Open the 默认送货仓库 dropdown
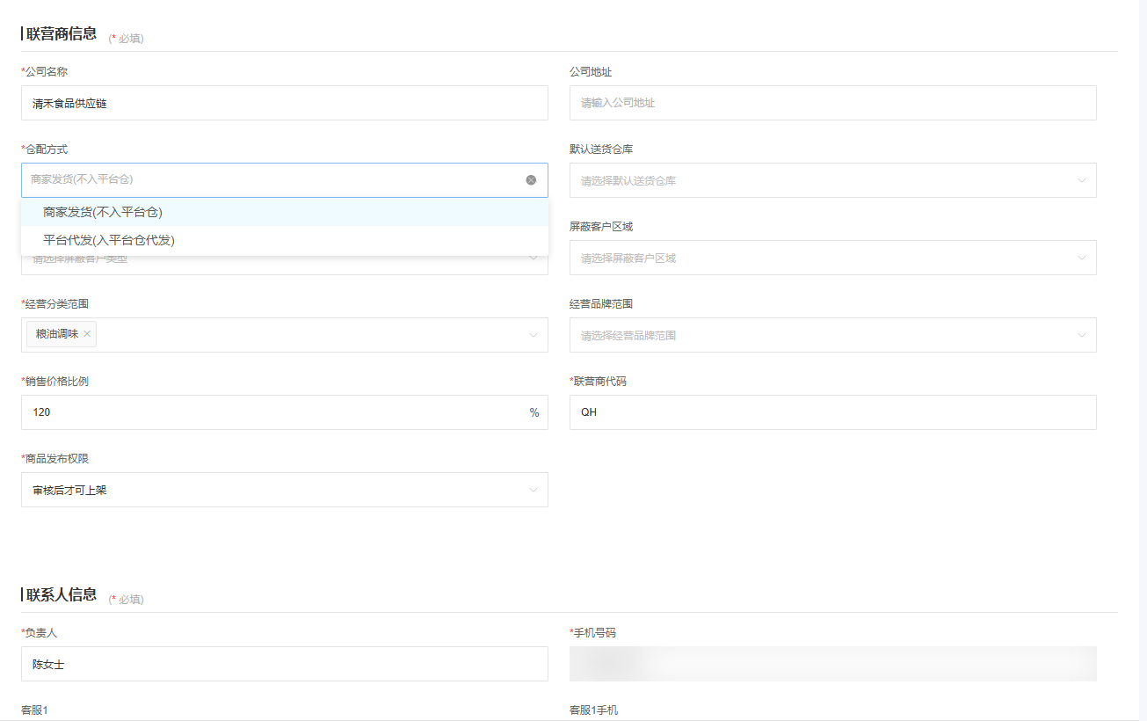Image resolution: width=1147 pixels, height=721 pixels. coord(832,180)
